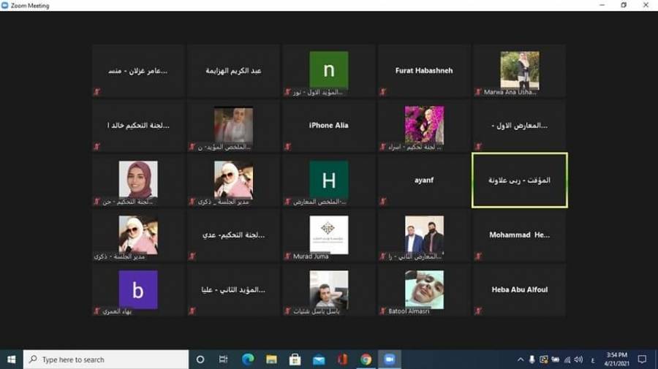Click two-men photo of المعارض الثاني tile
Screen dimensions: 658x369
coord(424,235)
